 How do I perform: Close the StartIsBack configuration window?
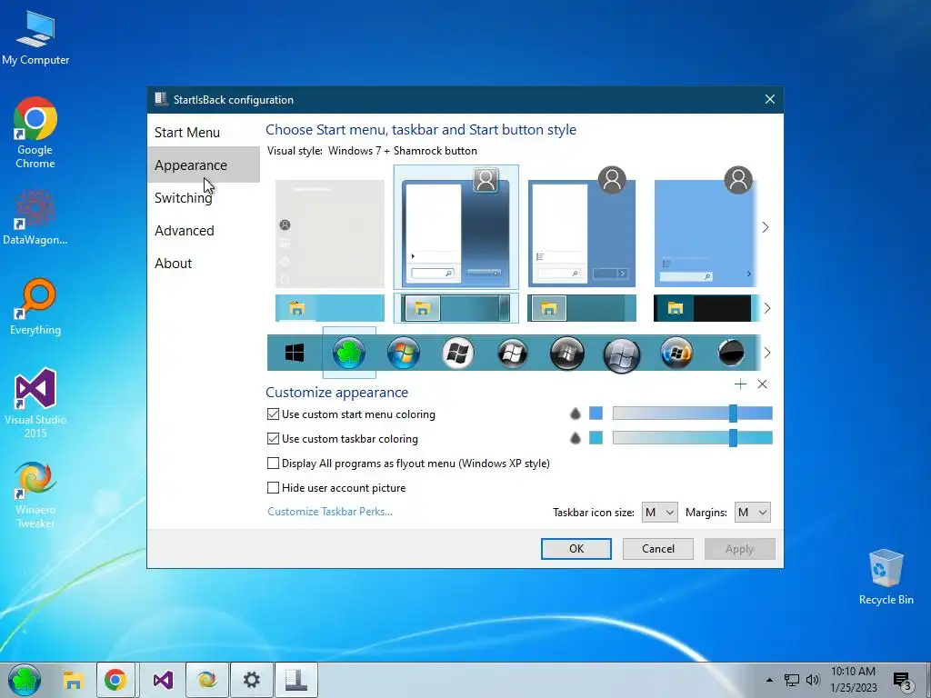click(769, 100)
